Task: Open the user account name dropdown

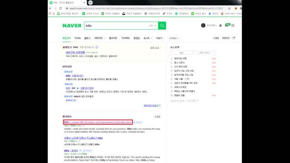Action: 212,25
